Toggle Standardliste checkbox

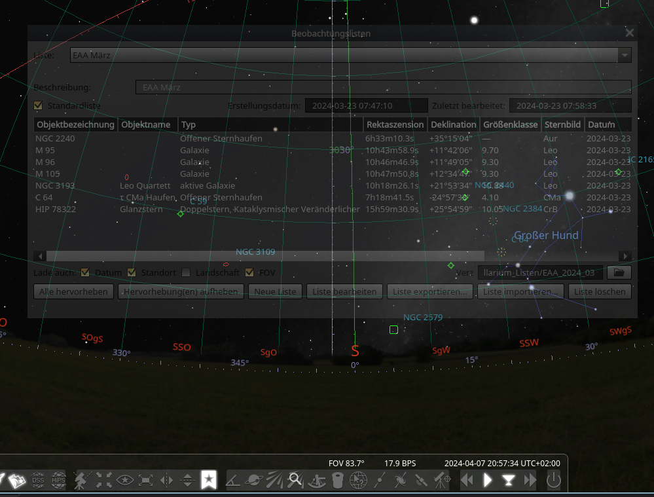[x=39, y=105]
